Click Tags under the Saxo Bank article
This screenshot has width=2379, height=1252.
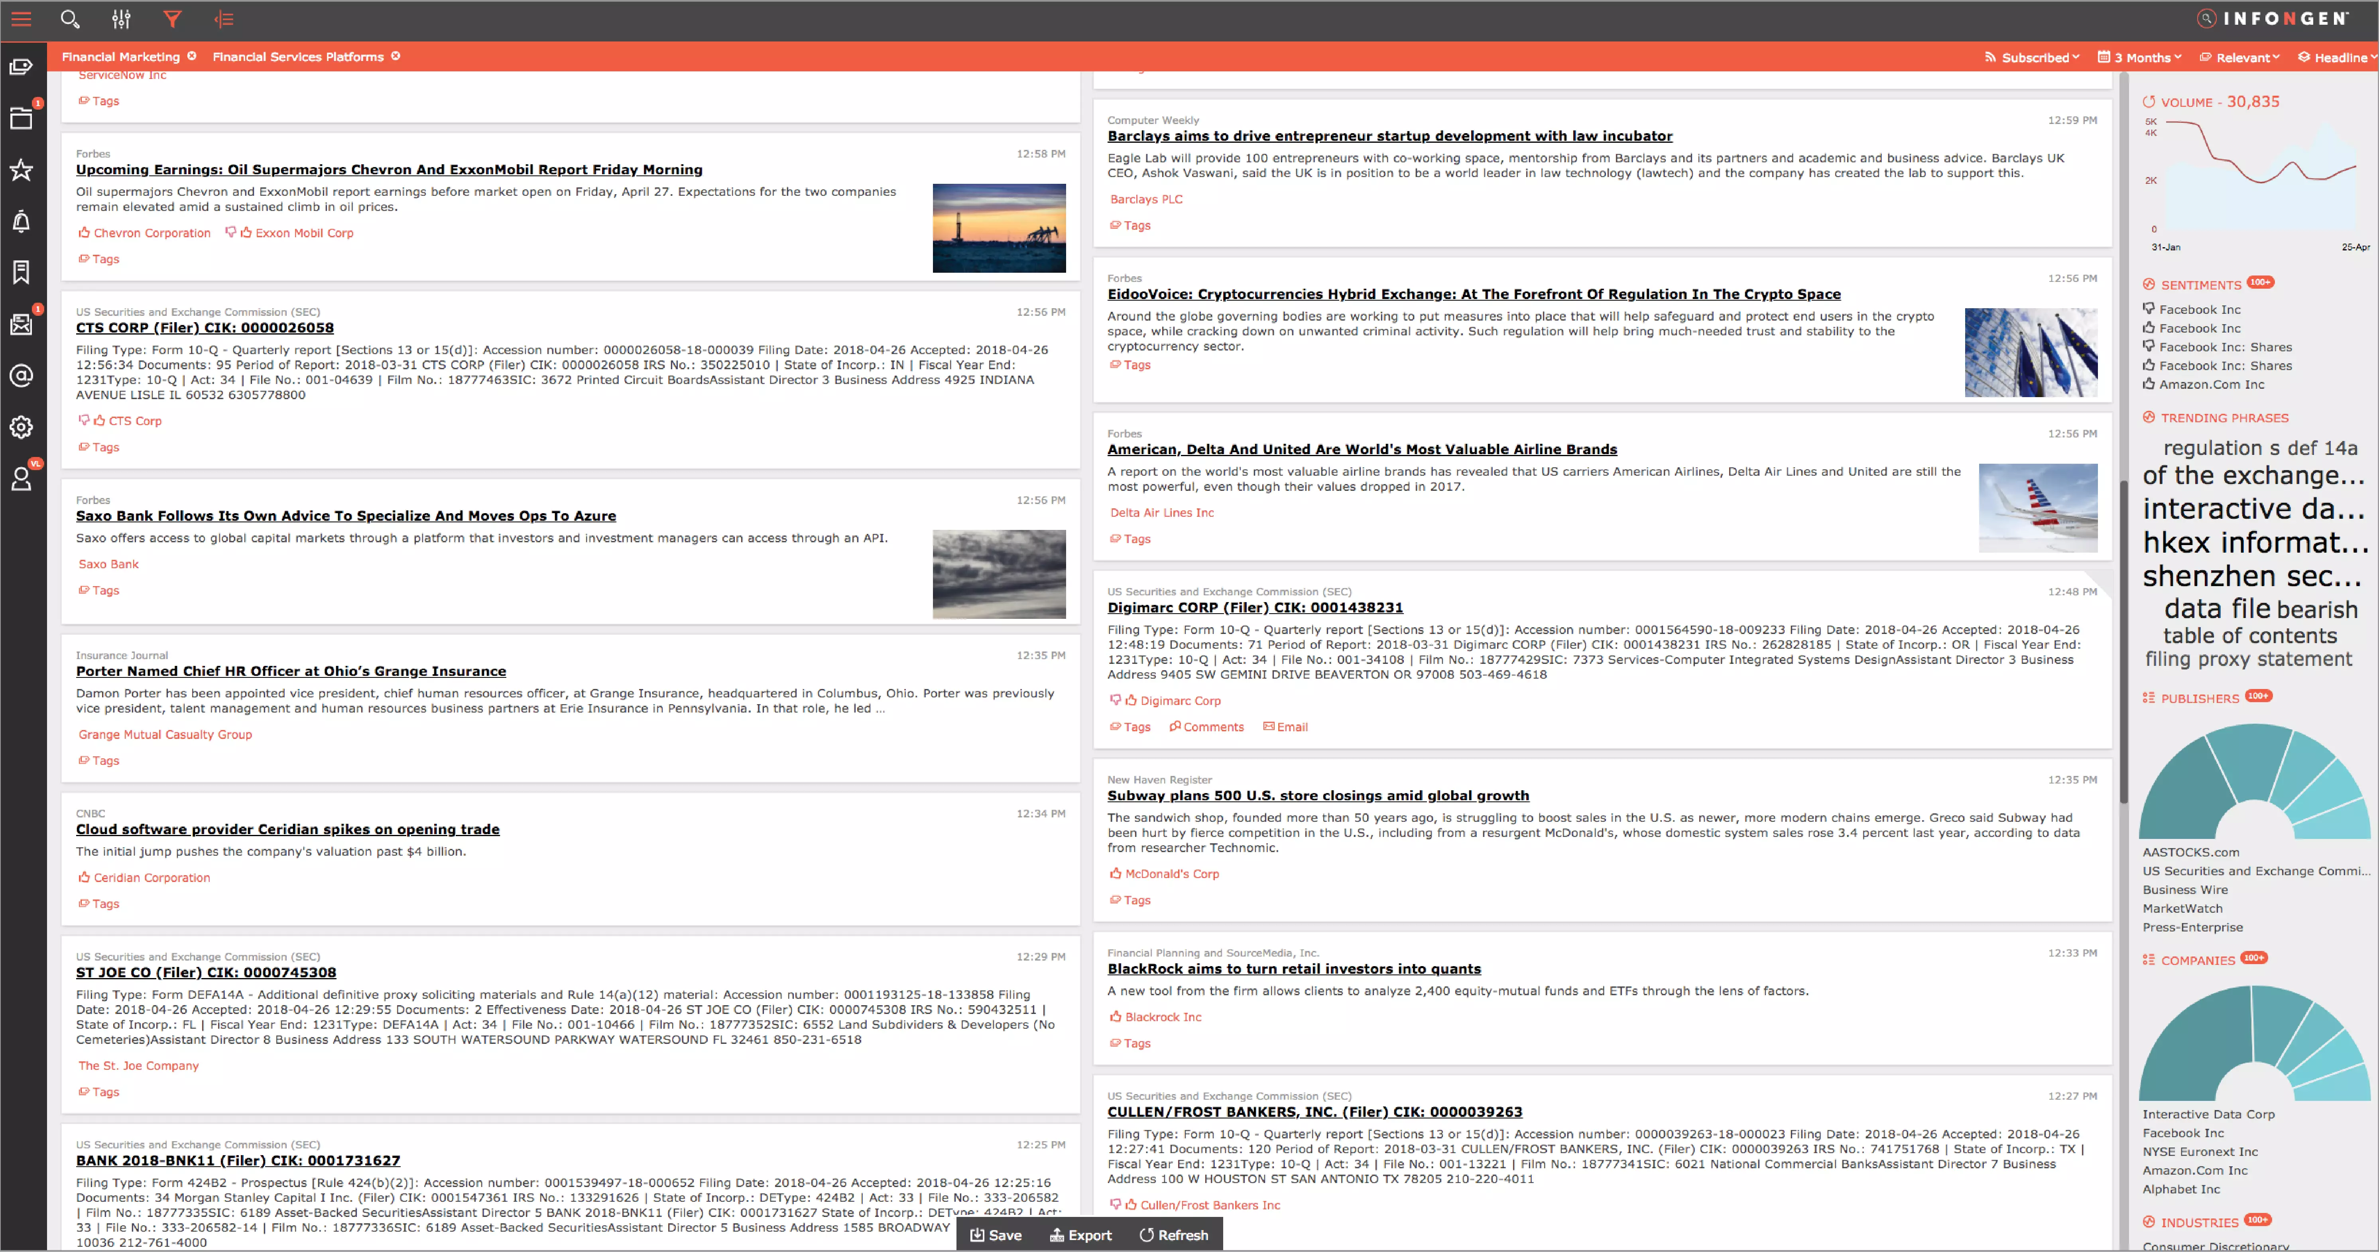[99, 590]
